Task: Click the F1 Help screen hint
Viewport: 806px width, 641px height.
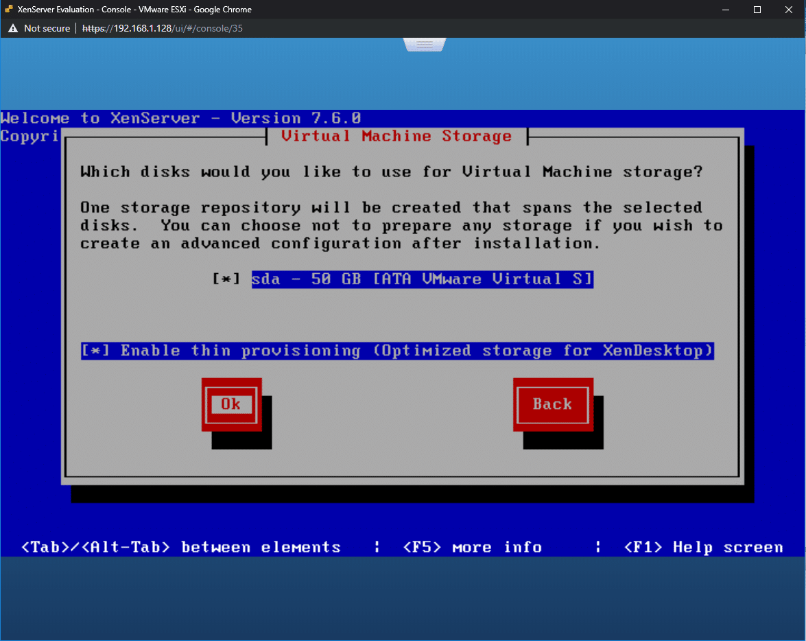Action: (703, 548)
